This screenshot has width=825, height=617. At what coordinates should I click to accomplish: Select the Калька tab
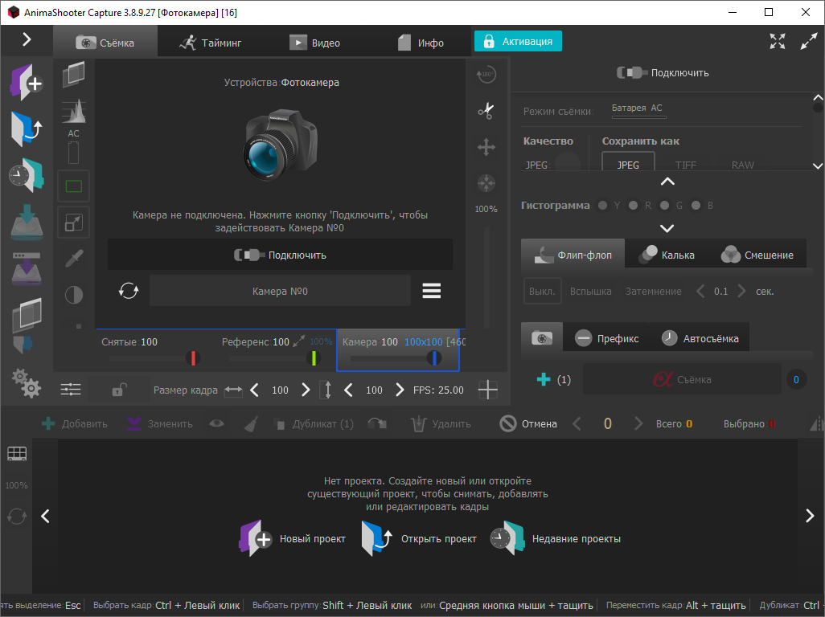(x=667, y=255)
